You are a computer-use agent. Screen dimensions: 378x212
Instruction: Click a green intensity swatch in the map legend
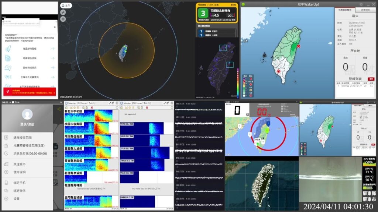(x=244, y=88)
